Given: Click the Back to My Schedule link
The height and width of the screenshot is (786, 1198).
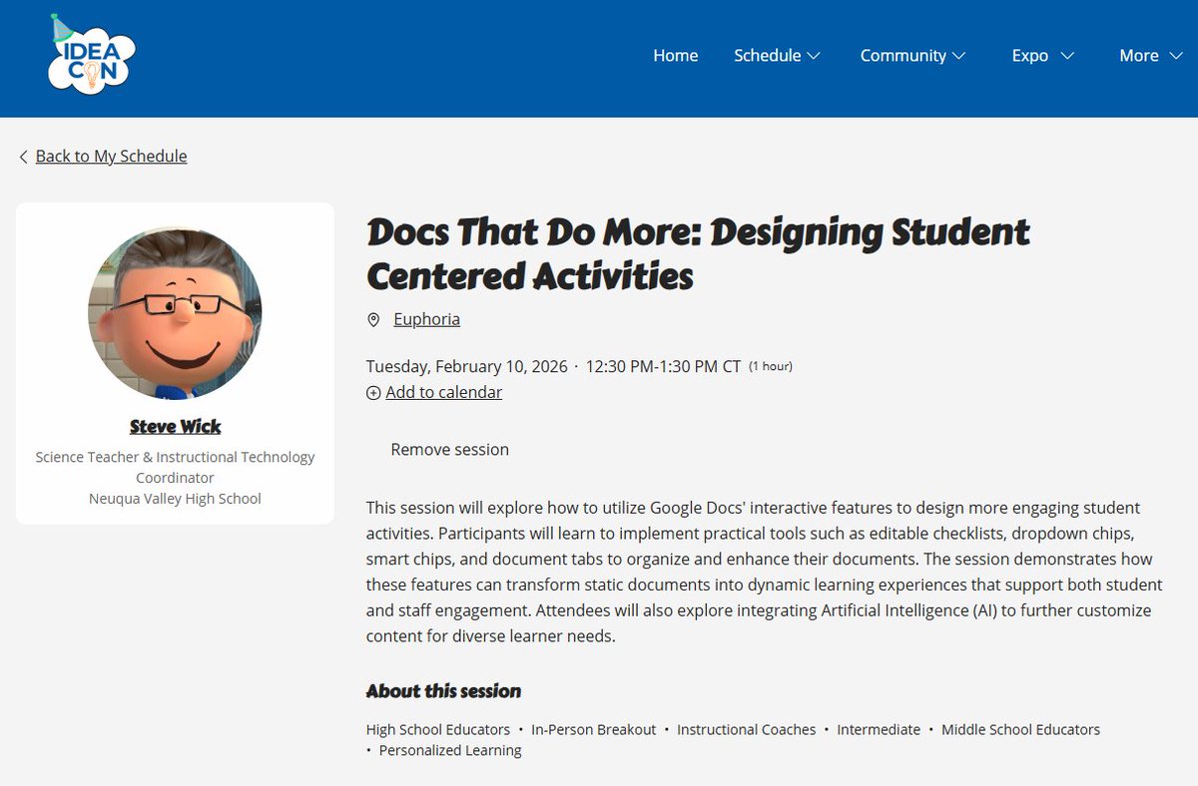Looking at the screenshot, I should pyautogui.click(x=111, y=156).
